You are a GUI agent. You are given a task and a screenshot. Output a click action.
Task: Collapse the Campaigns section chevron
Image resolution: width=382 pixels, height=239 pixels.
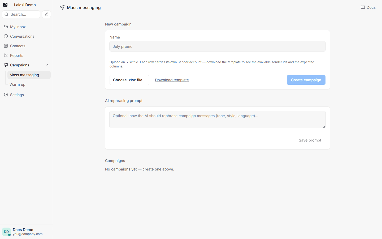click(x=47, y=65)
